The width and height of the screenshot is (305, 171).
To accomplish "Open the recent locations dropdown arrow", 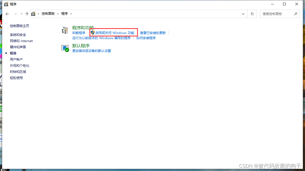I will pyautogui.click(x=21, y=14).
